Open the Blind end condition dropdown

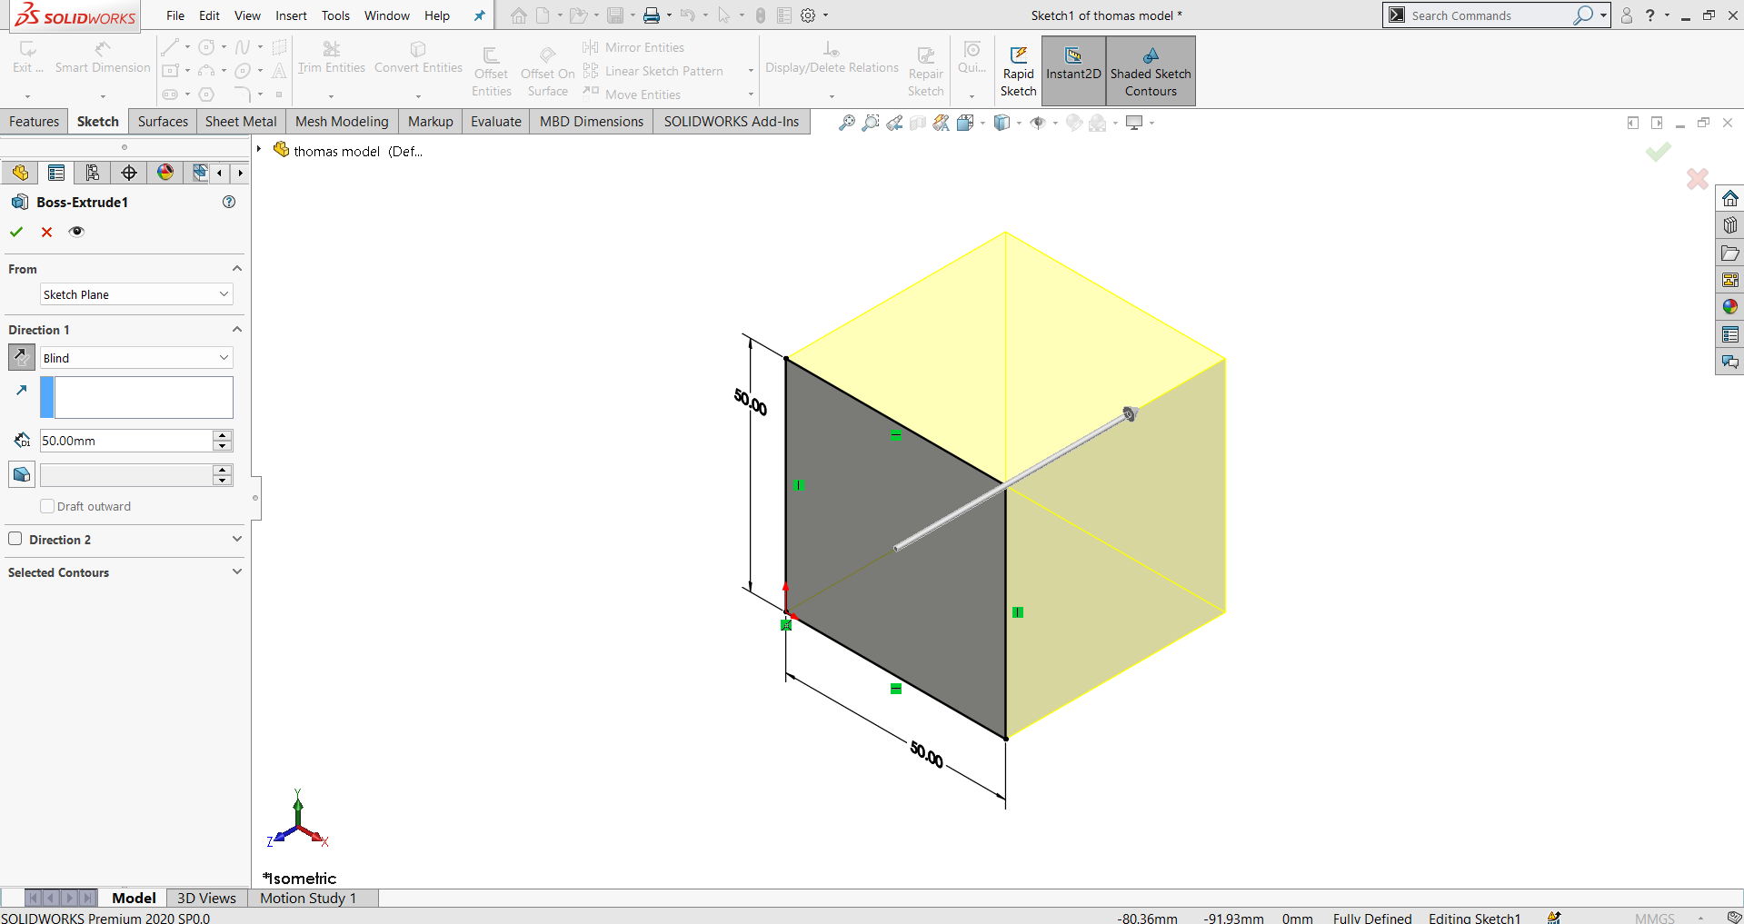click(x=136, y=358)
